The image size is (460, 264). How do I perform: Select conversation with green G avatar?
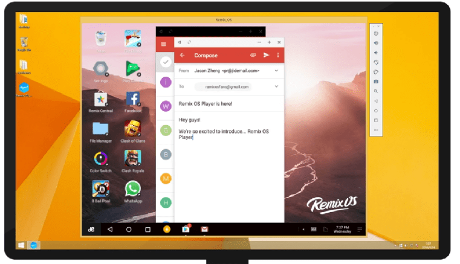pyautogui.click(x=166, y=130)
